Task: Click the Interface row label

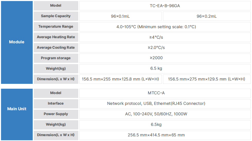Action: [56, 104]
